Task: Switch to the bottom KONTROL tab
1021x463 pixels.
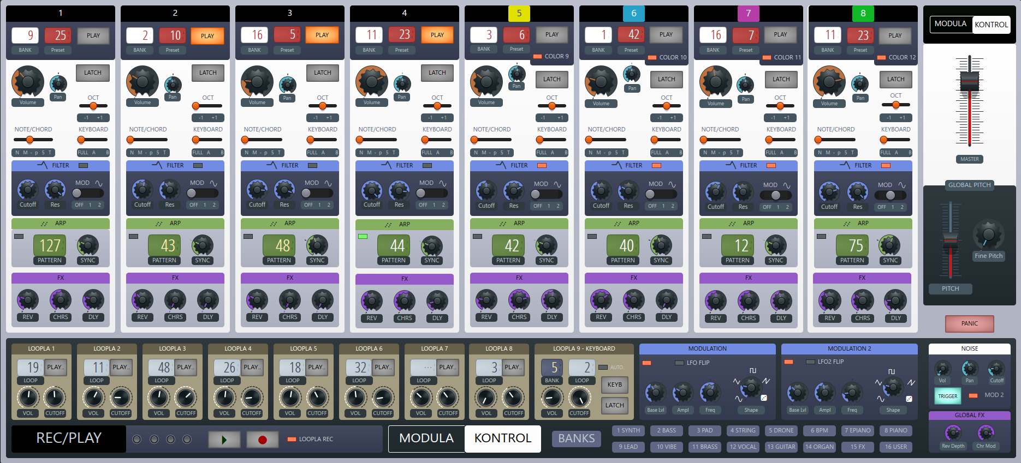Action: pos(503,438)
